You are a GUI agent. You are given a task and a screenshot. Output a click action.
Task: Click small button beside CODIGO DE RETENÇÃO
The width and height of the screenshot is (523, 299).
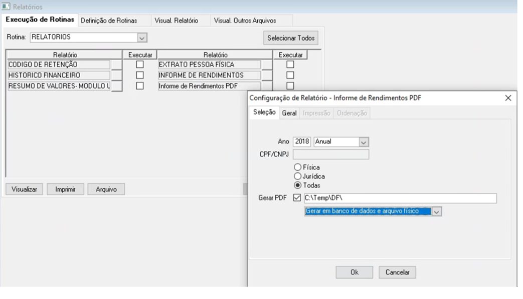click(116, 64)
